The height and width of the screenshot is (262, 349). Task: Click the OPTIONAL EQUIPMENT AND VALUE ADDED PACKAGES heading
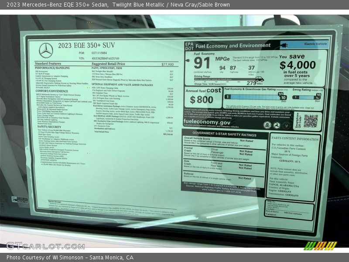[x=122, y=85]
